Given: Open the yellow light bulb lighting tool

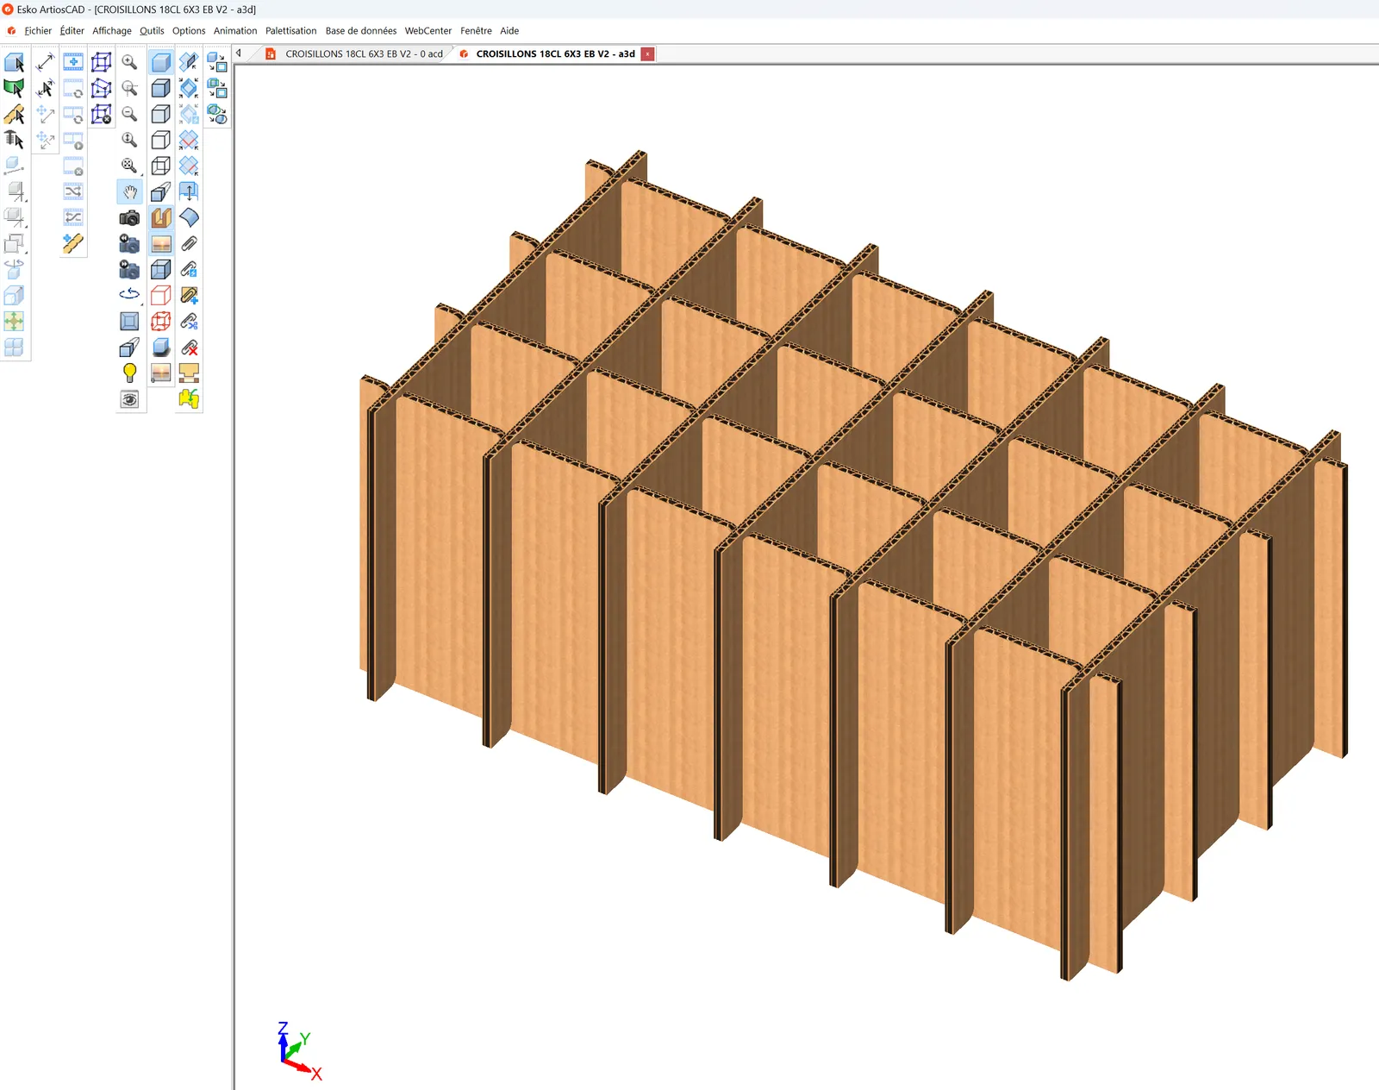Looking at the screenshot, I should pos(129,373).
